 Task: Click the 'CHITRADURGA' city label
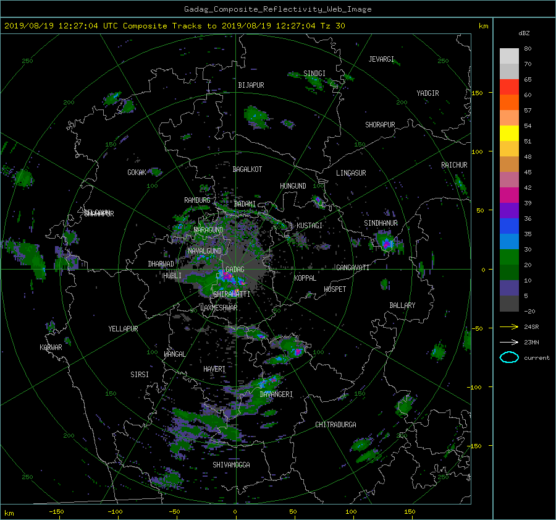tap(335, 425)
